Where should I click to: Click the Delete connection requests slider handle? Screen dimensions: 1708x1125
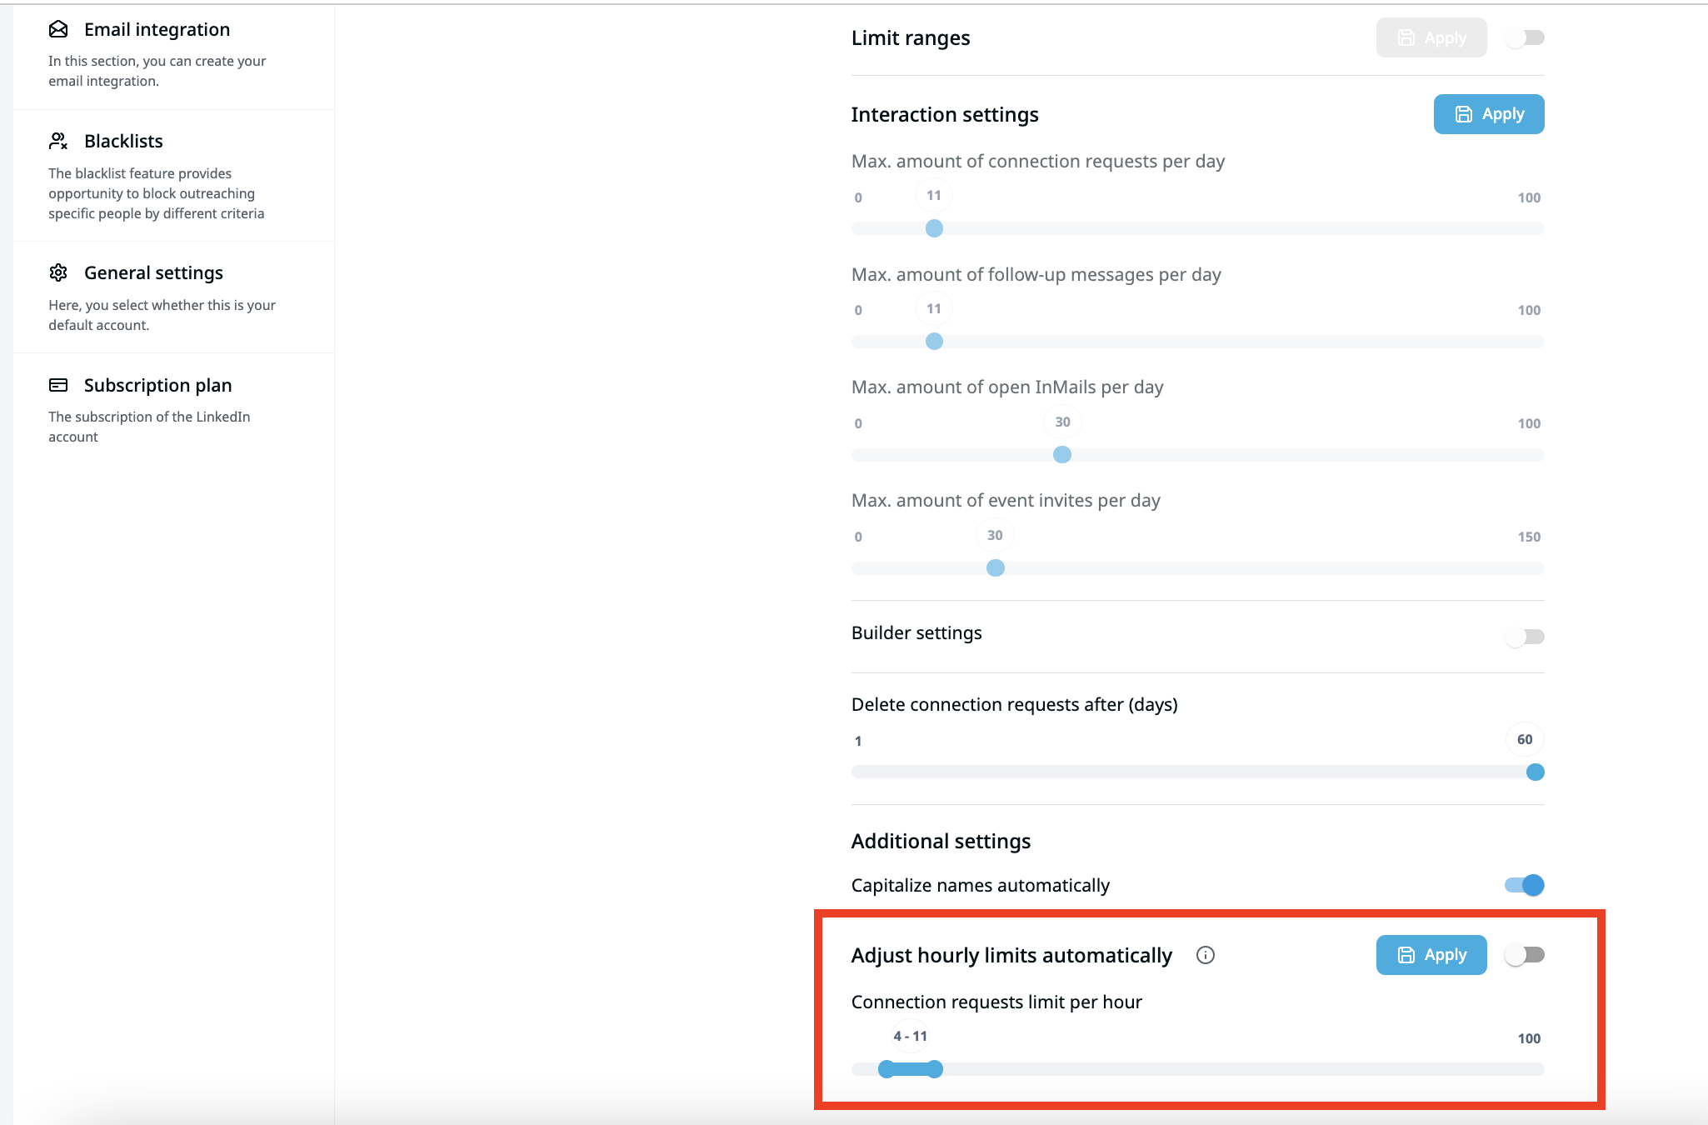click(1535, 772)
